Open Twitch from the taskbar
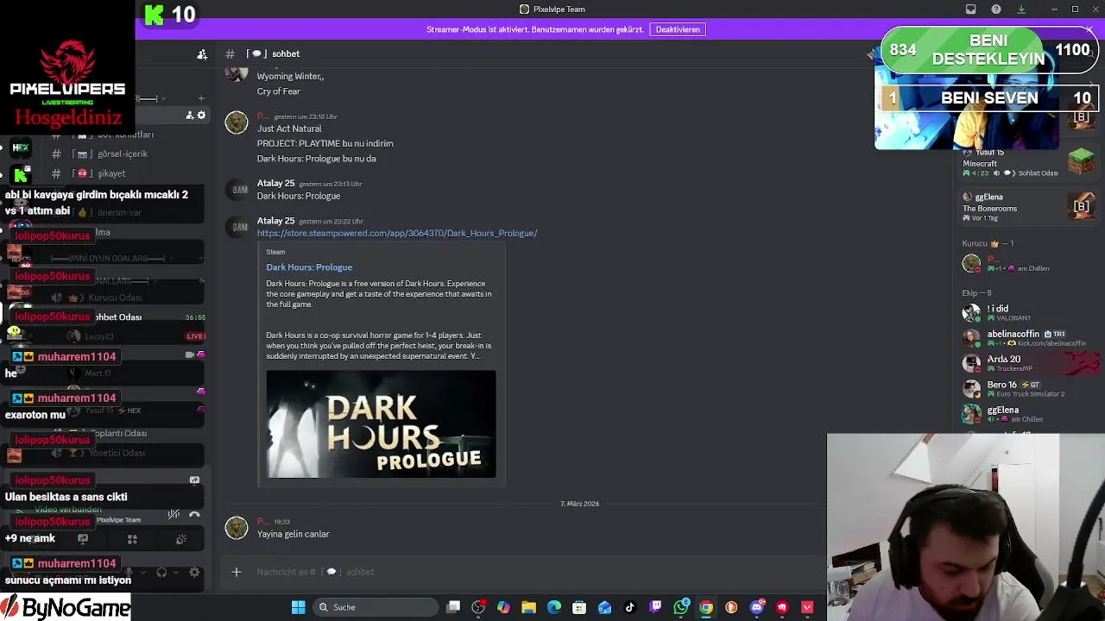The image size is (1105, 621). [x=655, y=607]
